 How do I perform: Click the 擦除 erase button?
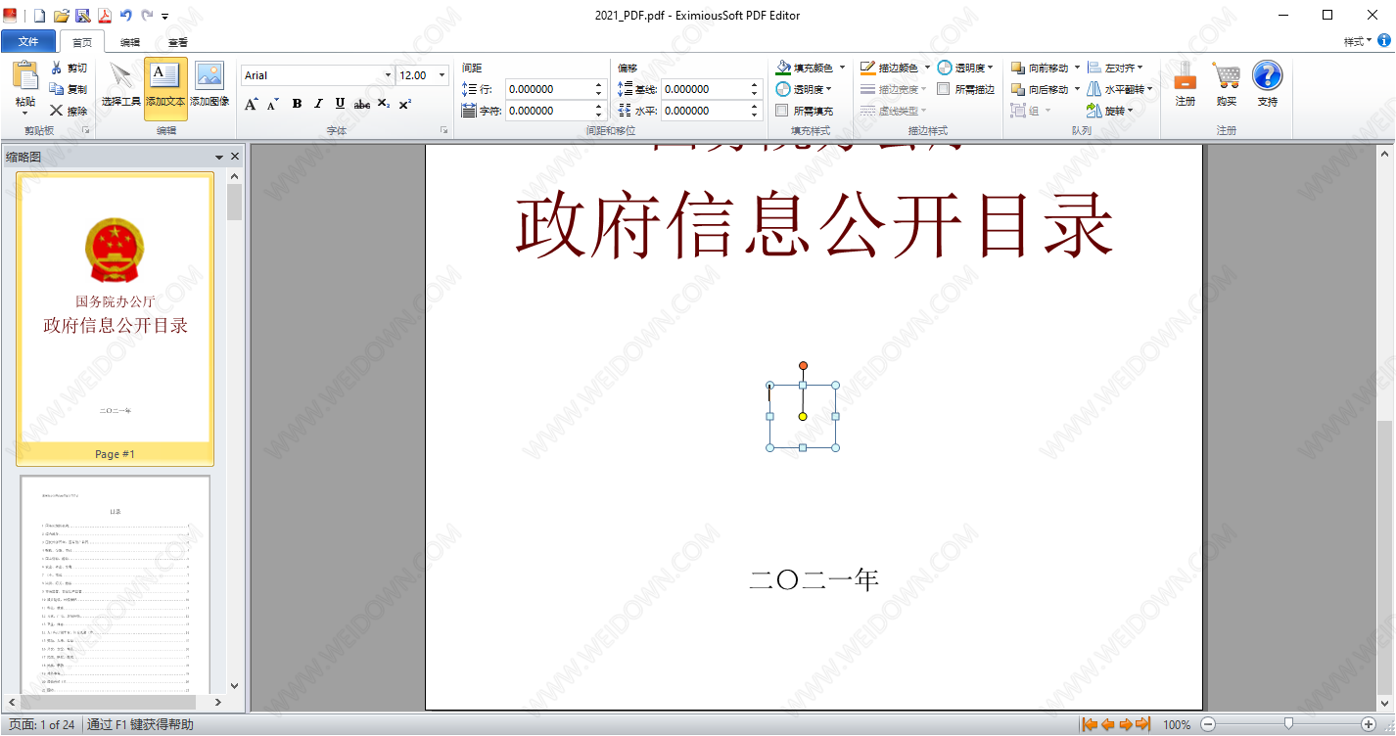coord(69,111)
